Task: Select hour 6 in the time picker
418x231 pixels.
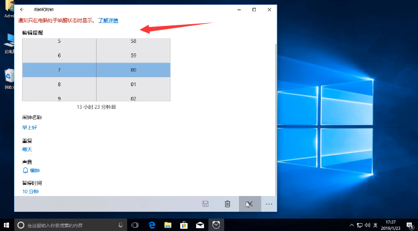Action: pyautogui.click(x=59, y=56)
